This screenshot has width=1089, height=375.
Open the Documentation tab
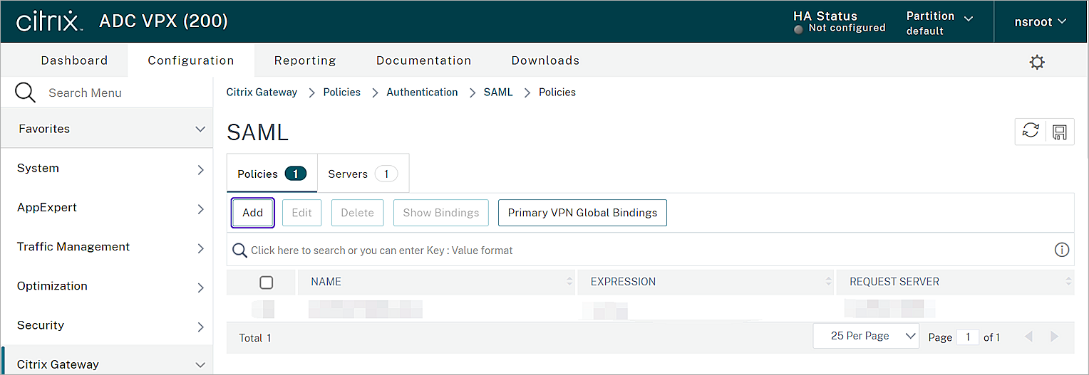[x=424, y=60]
